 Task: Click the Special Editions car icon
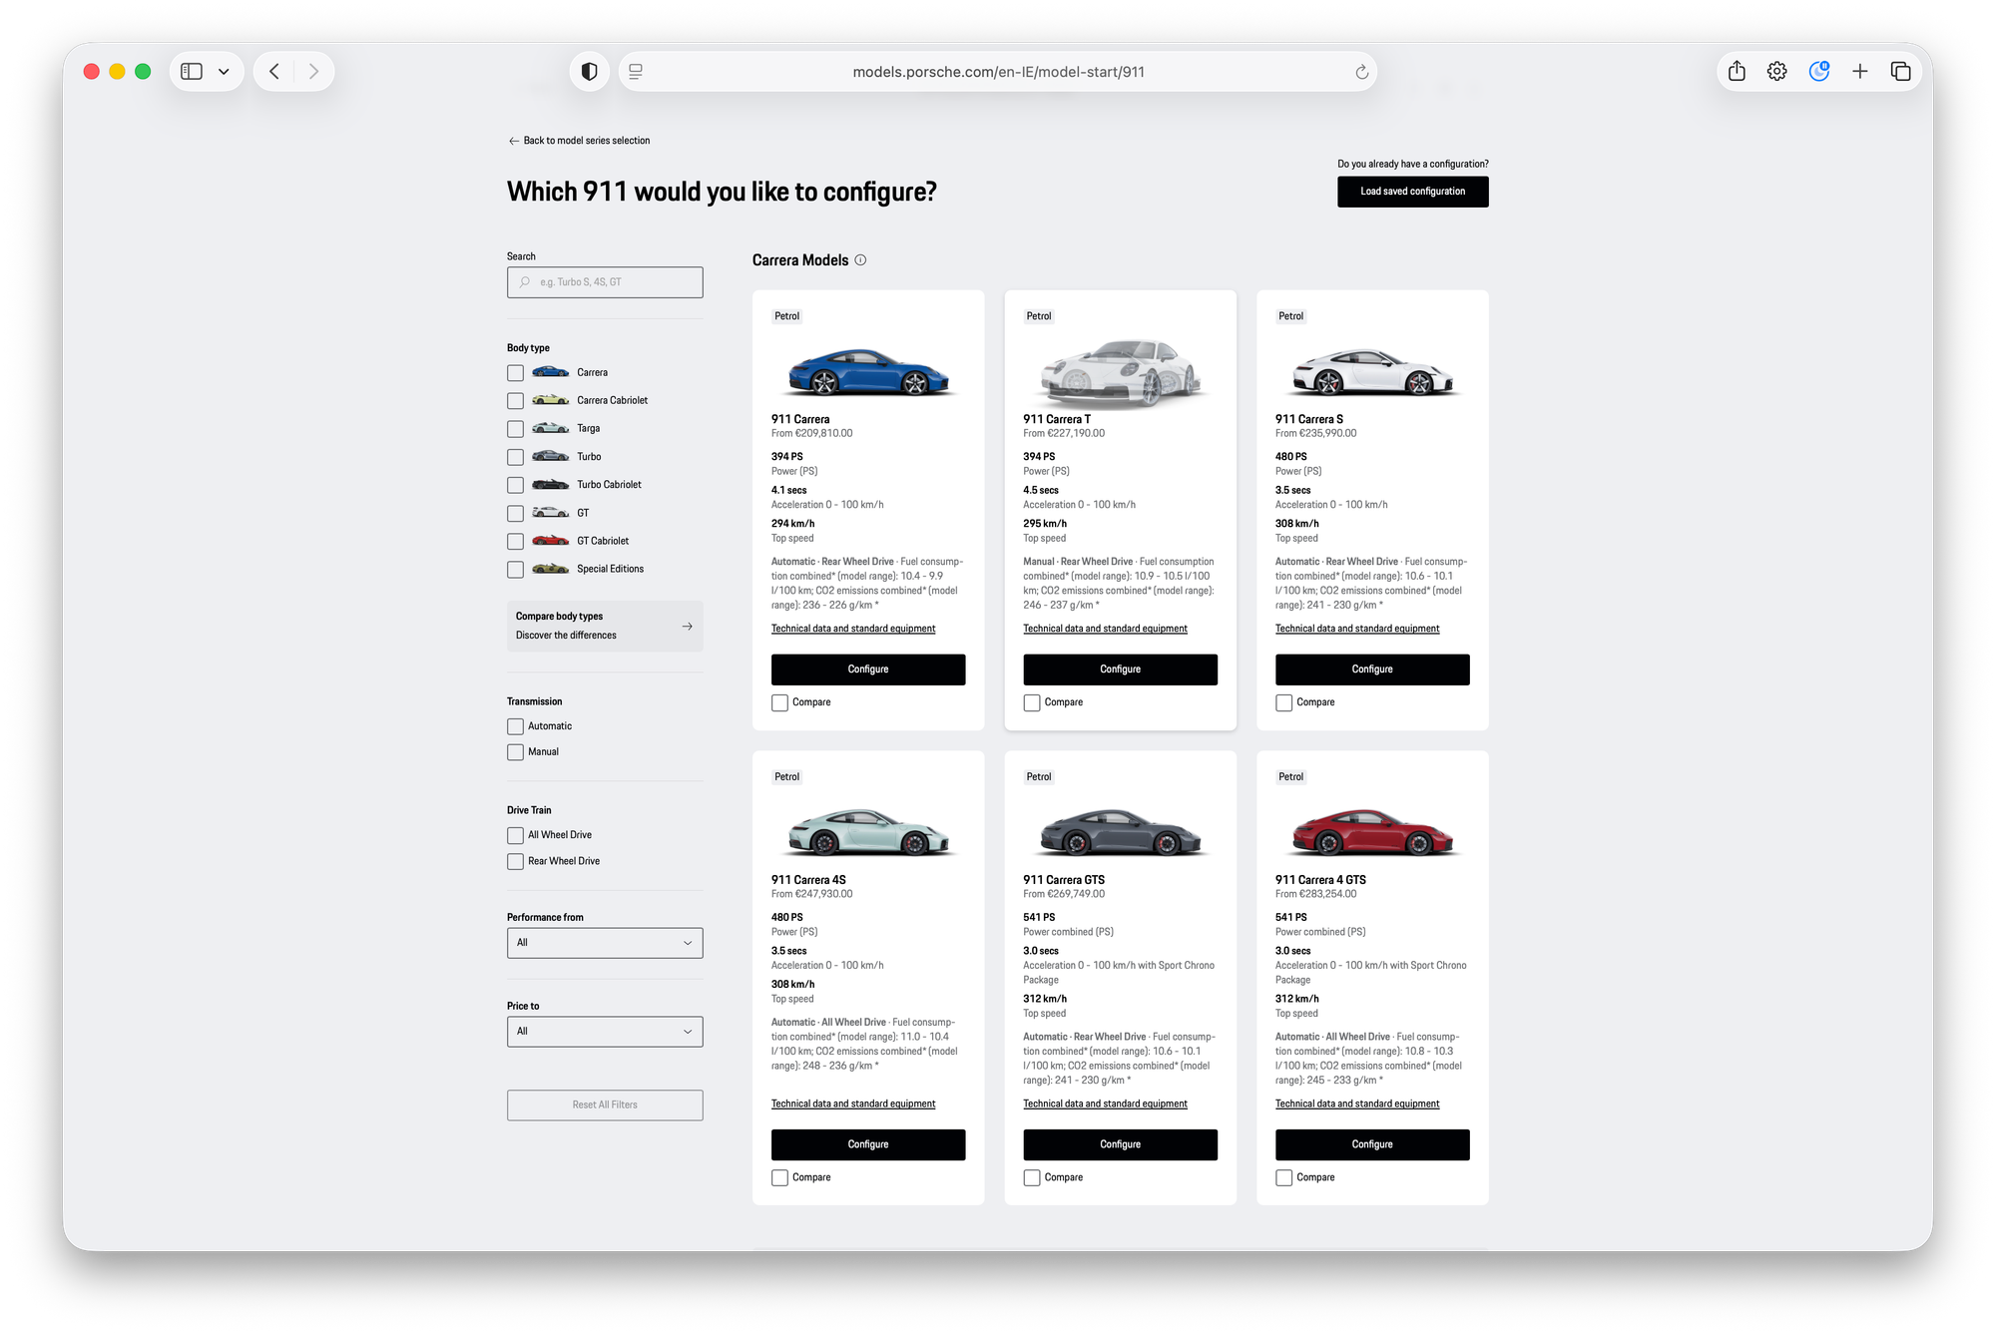pyautogui.click(x=550, y=569)
